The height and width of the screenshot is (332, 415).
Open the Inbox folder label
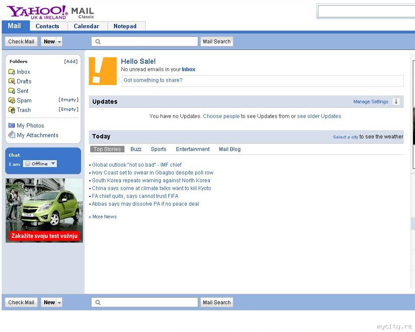click(x=23, y=72)
